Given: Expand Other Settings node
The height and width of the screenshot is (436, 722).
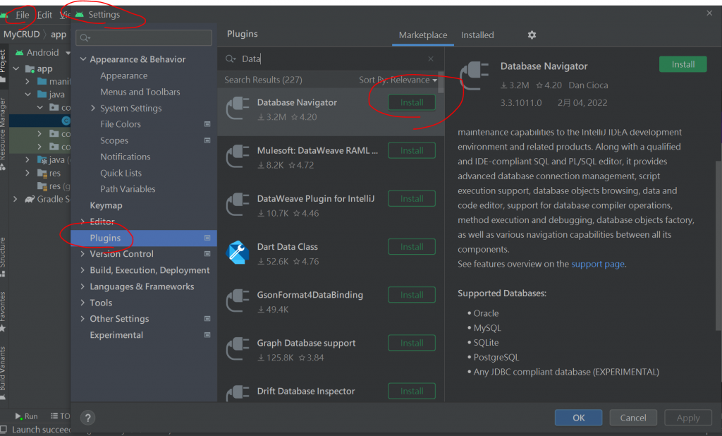Looking at the screenshot, I should pyautogui.click(x=83, y=318).
